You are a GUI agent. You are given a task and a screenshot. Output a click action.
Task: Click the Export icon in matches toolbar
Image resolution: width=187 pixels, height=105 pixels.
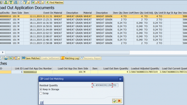click(11, 58)
